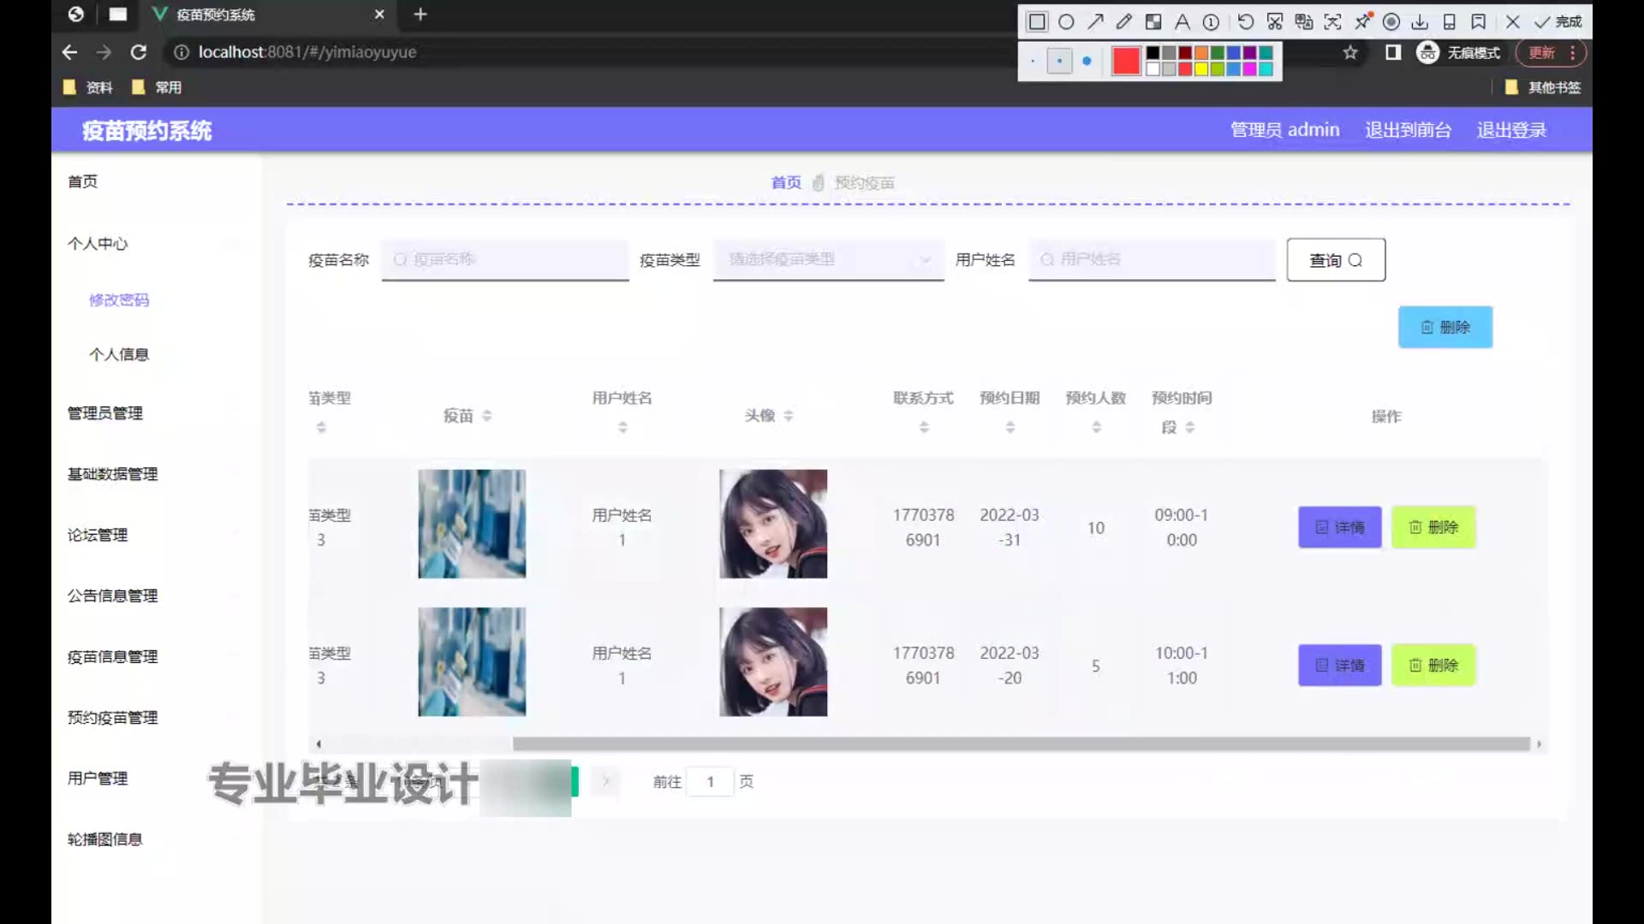
Task: Click the pin screenshot icon
Action: click(x=1363, y=21)
